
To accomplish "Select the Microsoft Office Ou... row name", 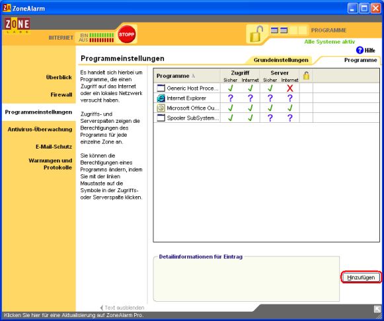I will pyautogui.click(x=193, y=108).
